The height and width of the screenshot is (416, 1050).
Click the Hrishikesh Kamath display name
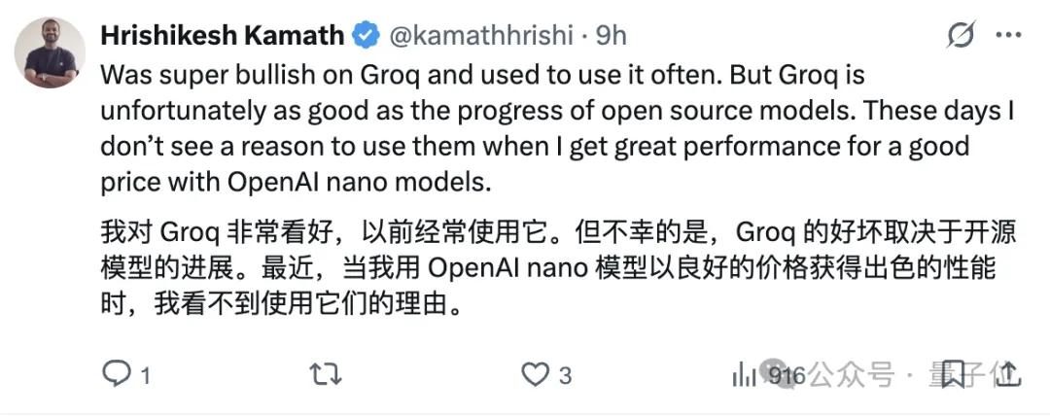(x=222, y=36)
